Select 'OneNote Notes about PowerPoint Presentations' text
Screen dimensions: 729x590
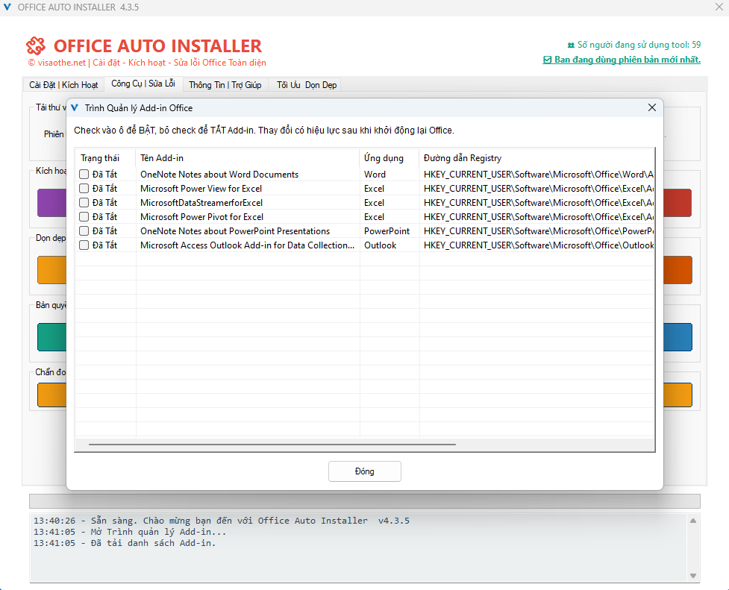tap(235, 231)
